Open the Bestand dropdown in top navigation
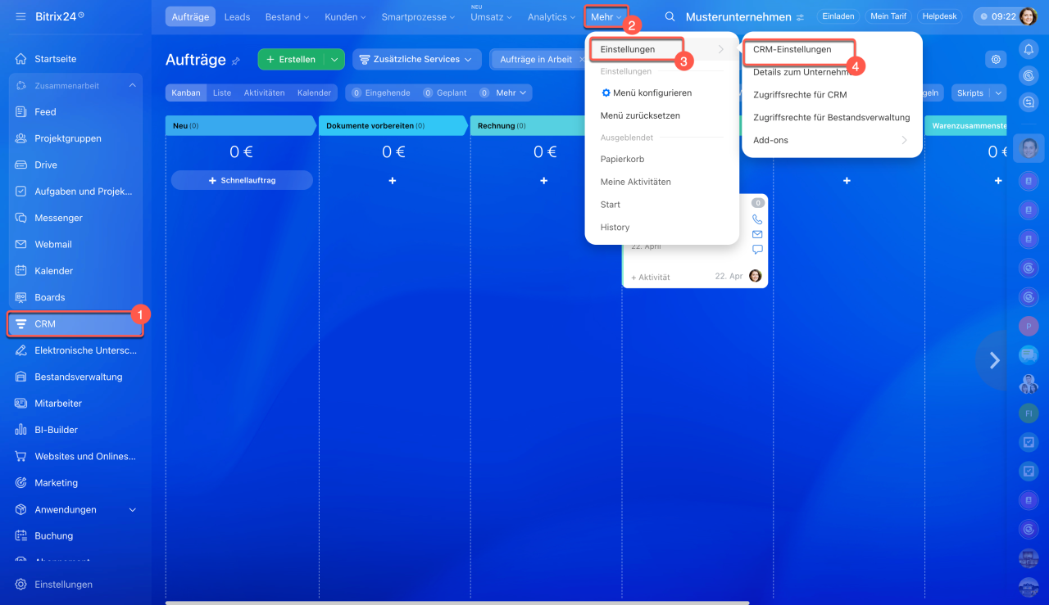Image resolution: width=1049 pixels, height=605 pixels. (x=286, y=16)
